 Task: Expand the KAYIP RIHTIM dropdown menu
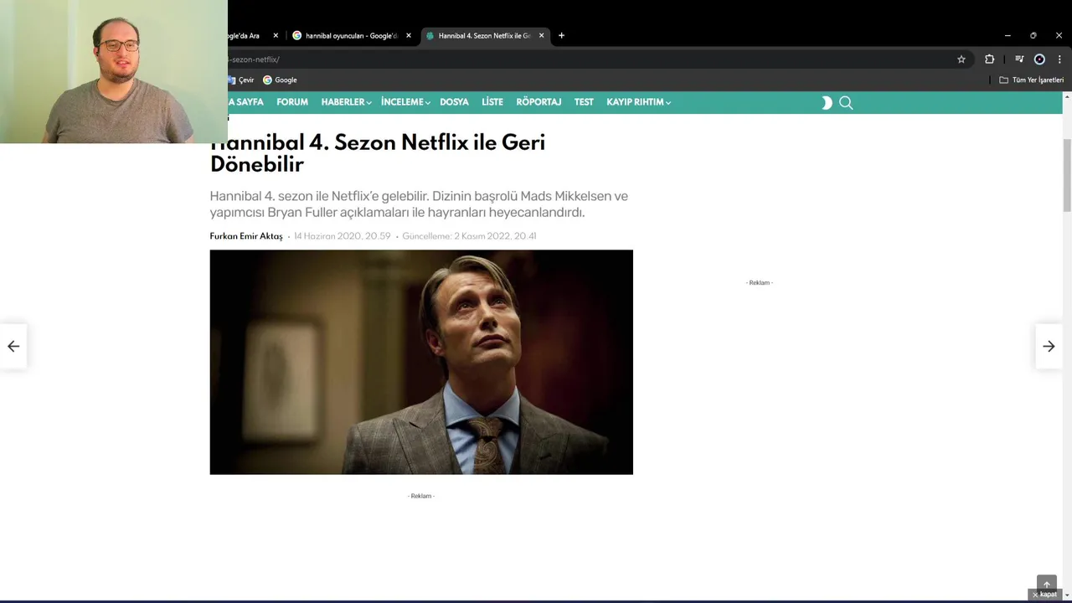tap(638, 102)
